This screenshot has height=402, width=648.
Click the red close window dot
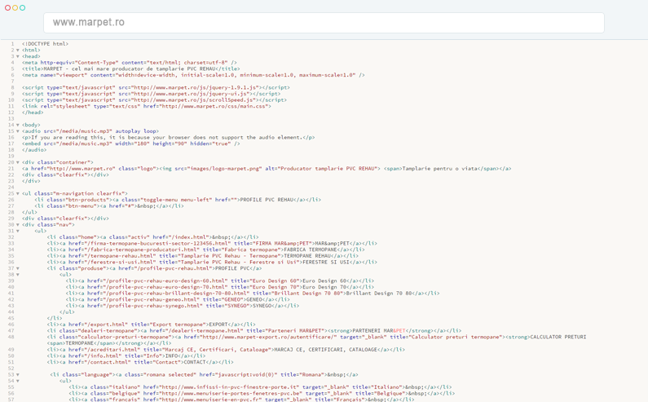coord(7,8)
